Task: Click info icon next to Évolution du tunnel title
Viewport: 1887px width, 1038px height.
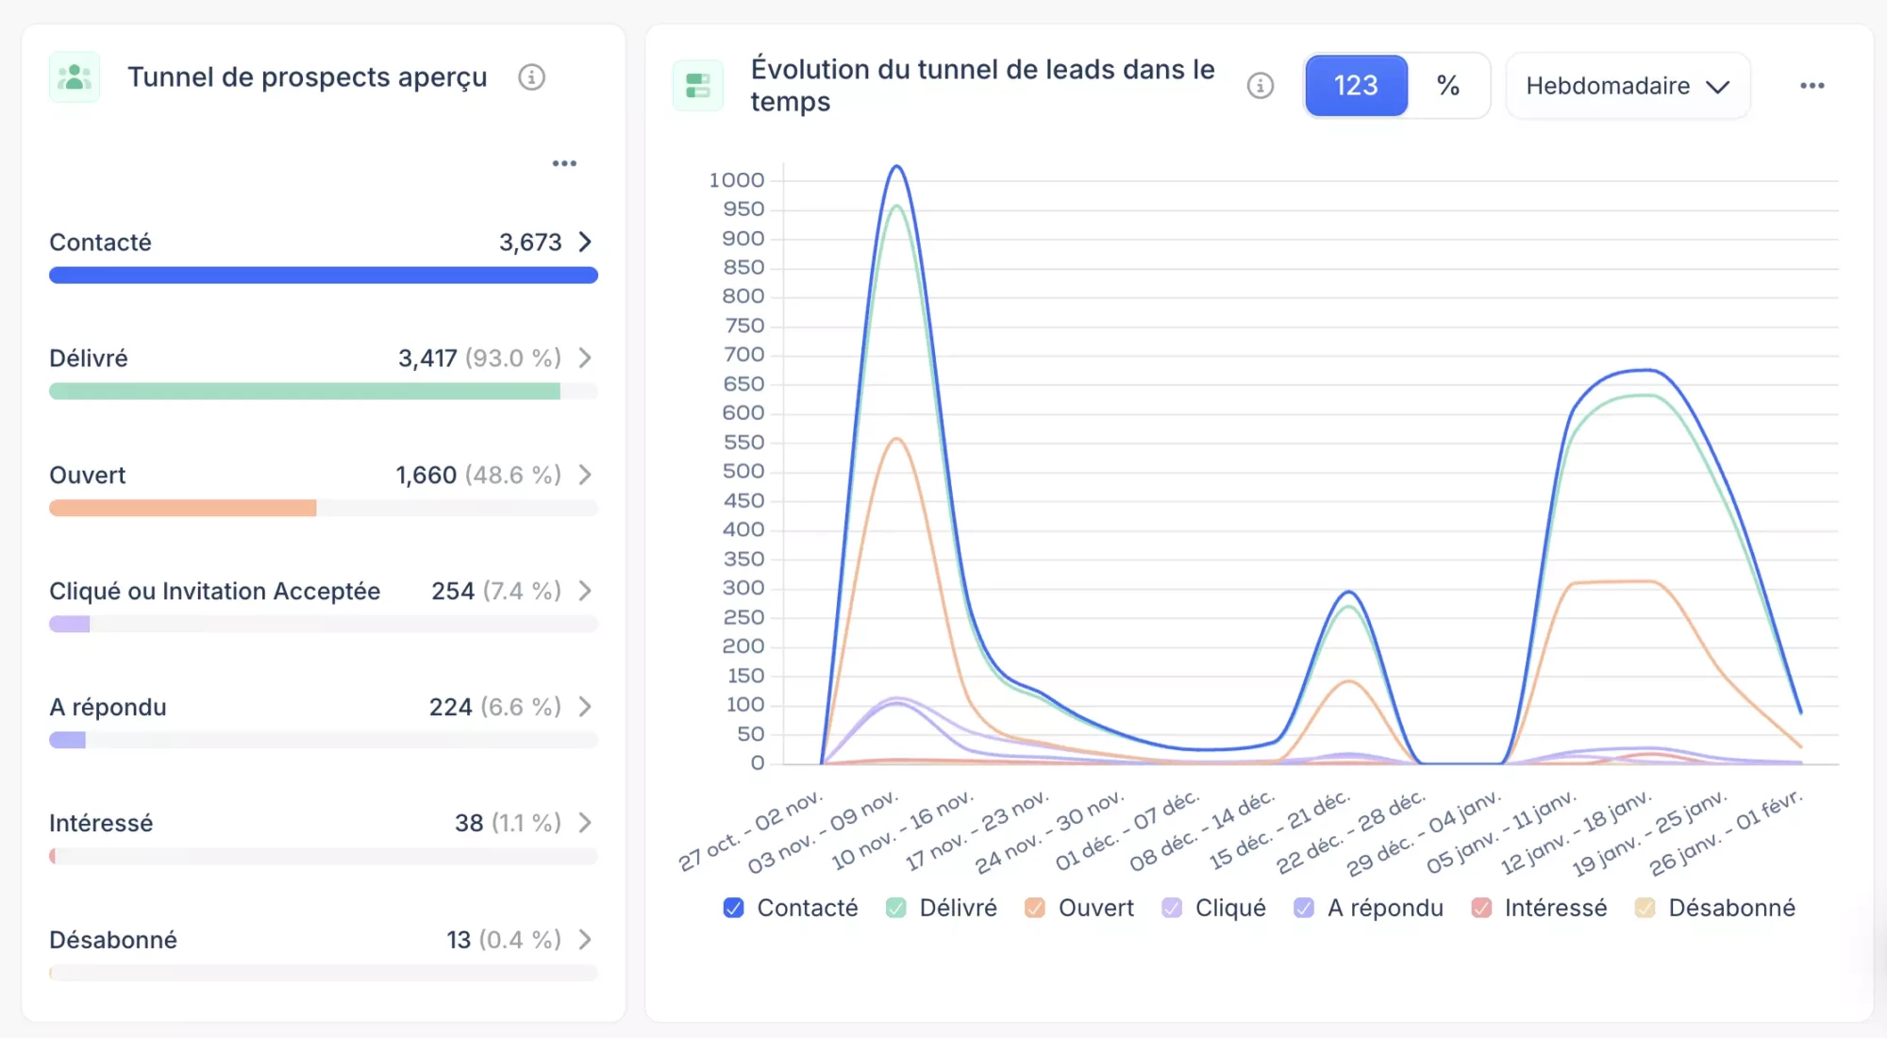Action: point(1260,86)
